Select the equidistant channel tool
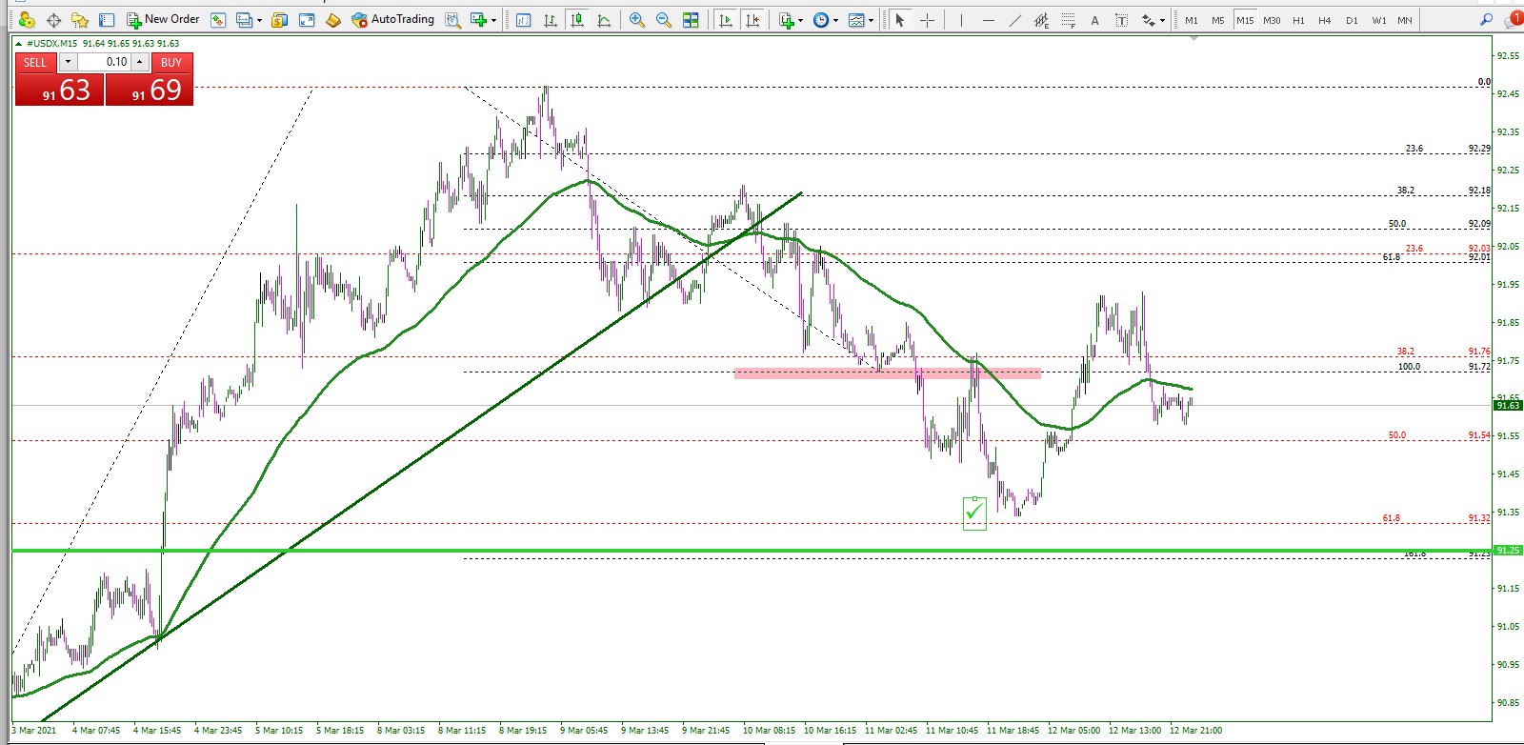Viewport: 1524px width, 745px height. [1041, 19]
